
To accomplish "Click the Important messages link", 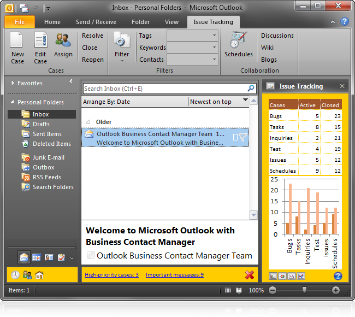I will [174, 275].
